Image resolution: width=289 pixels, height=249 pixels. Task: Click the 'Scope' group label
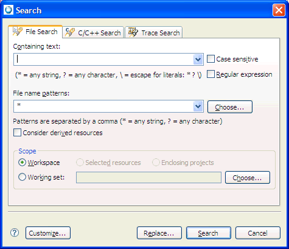point(27,151)
